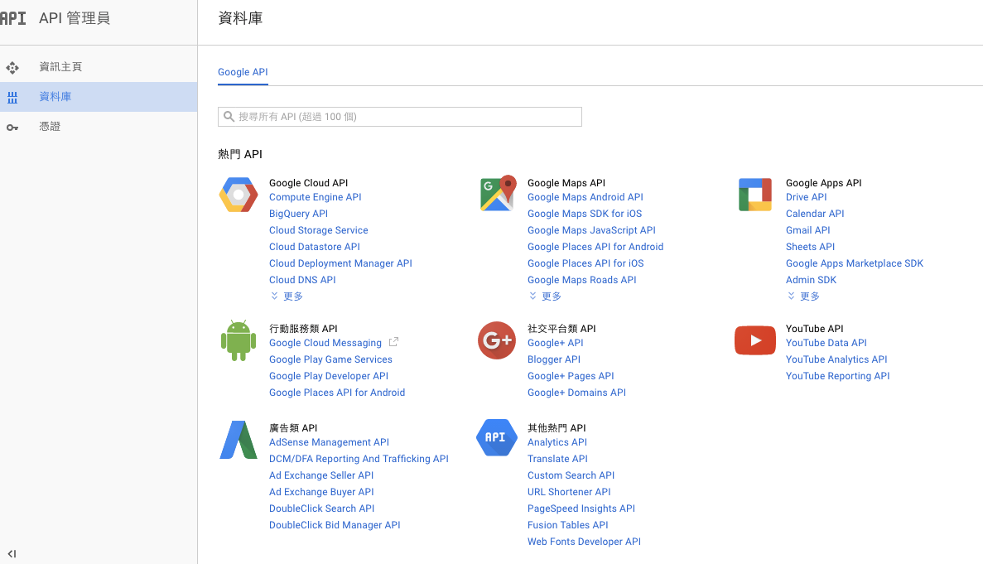The width and height of the screenshot is (983, 564).
Task: Click the Google Cloud hexagon icon
Action: pos(239,195)
